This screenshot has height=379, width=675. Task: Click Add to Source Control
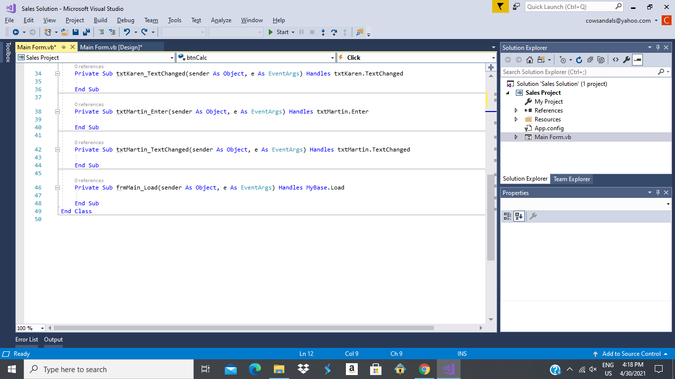[631, 354]
